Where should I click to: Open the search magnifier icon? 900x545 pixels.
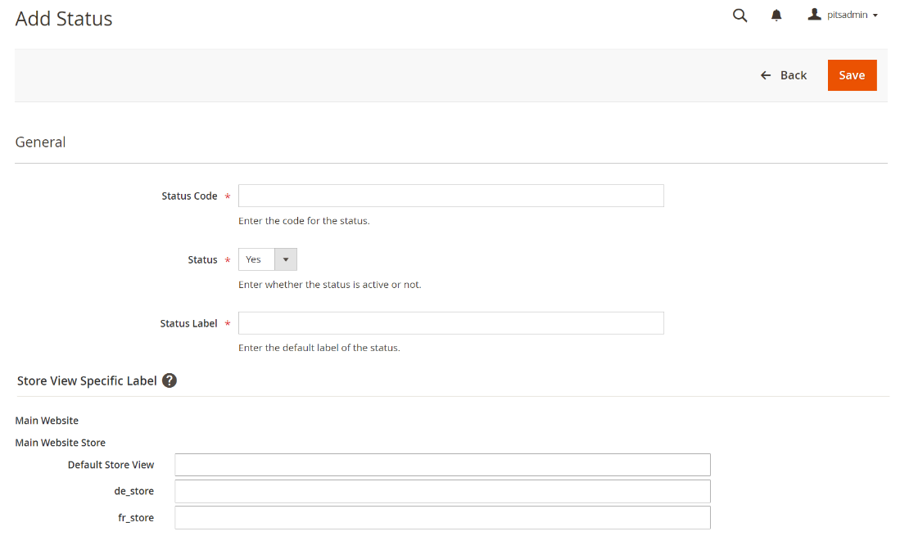point(739,16)
